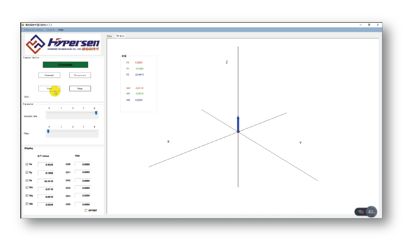Click the Hypersen logo image
404x243 pixels.
63,45
